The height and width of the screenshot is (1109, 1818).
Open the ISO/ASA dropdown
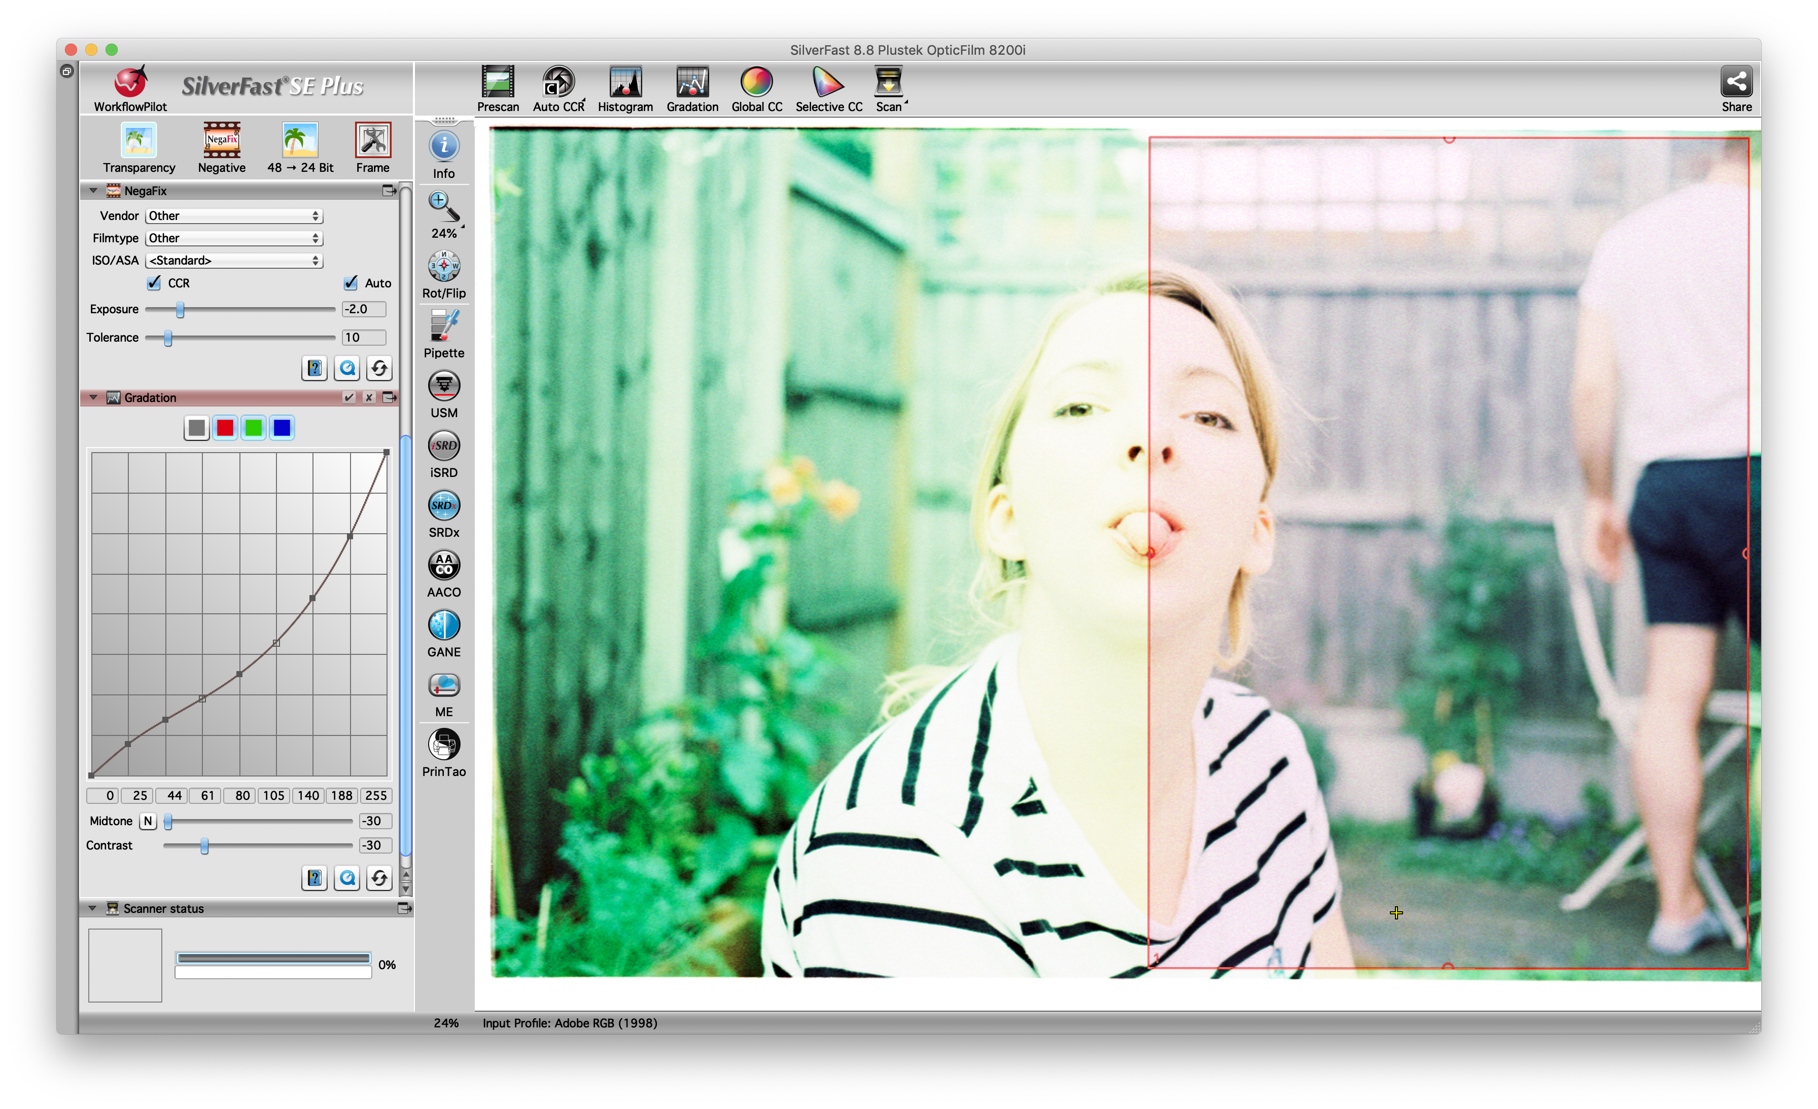point(234,261)
